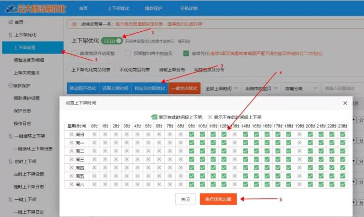Collapse the 爆款保护 sidebar group

22,85
